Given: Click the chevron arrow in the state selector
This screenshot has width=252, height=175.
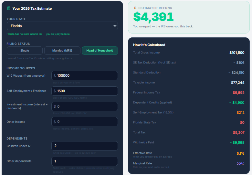Looking at the screenshot, I should coord(115,26).
